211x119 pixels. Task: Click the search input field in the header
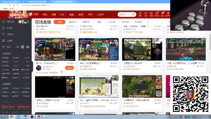coord(125,15)
